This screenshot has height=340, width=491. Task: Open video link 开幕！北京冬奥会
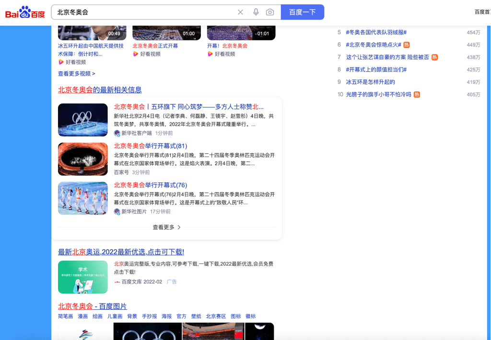pos(227,45)
